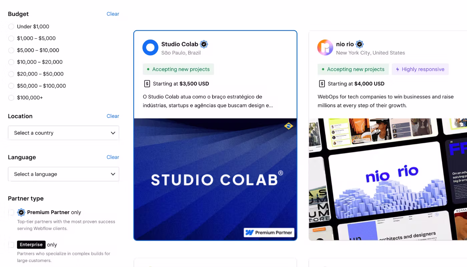
Task: Click verified badge next to nio rio
Action: [x=360, y=44]
